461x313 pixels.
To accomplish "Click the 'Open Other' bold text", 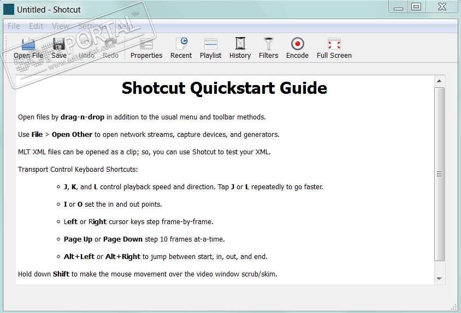I will click(x=72, y=135).
